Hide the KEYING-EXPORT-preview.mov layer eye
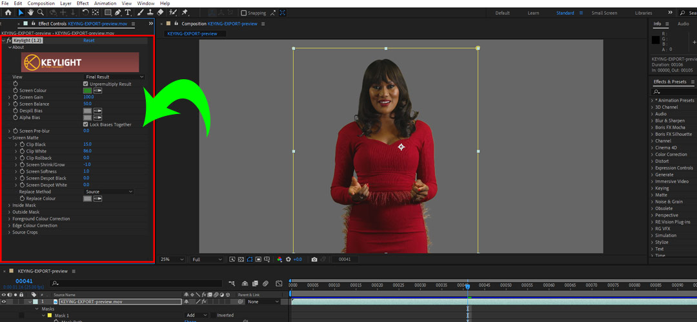The image size is (697, 322). (x=4, y=301)
